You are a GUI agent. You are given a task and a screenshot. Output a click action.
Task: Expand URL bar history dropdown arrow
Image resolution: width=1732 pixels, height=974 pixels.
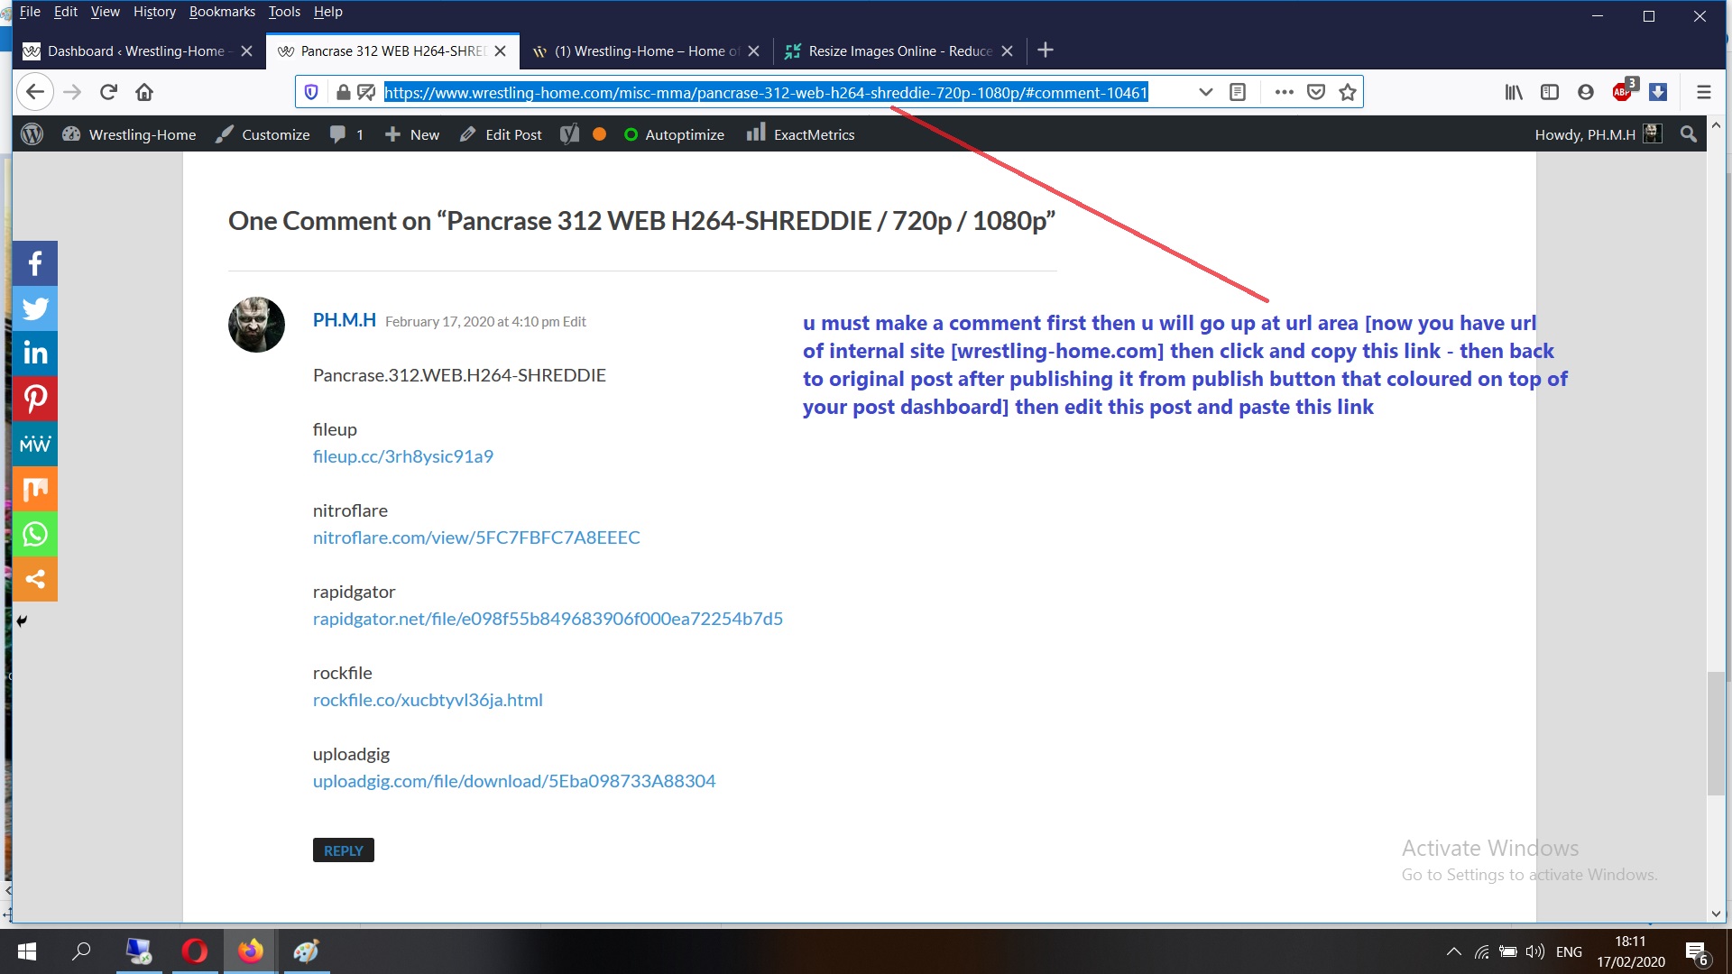click(x=1205, y=92)
